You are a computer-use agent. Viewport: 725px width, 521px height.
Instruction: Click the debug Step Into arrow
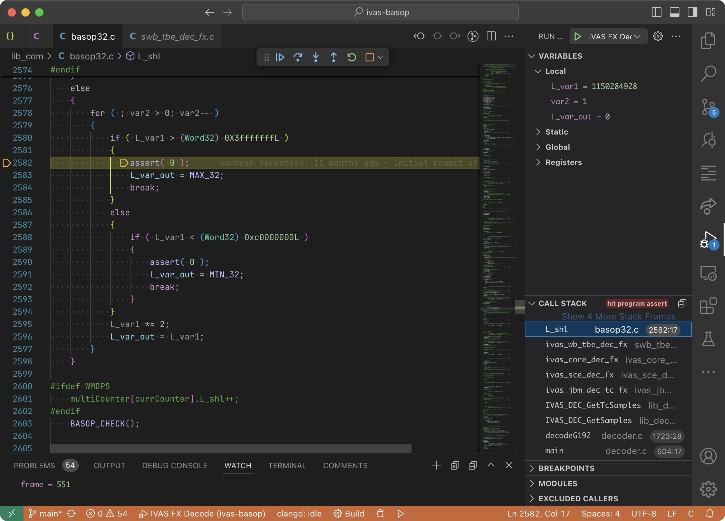pos(316,57)
